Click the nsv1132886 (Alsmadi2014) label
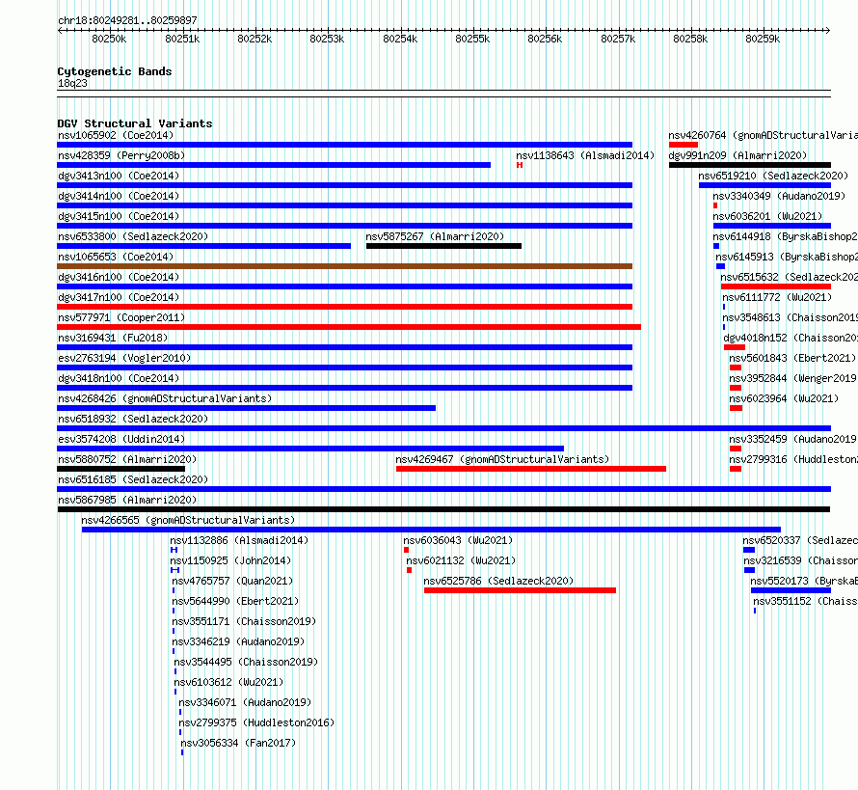 (239, 540)
